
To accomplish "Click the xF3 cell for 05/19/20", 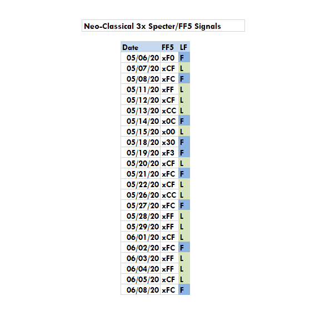I will pos(169,153).
